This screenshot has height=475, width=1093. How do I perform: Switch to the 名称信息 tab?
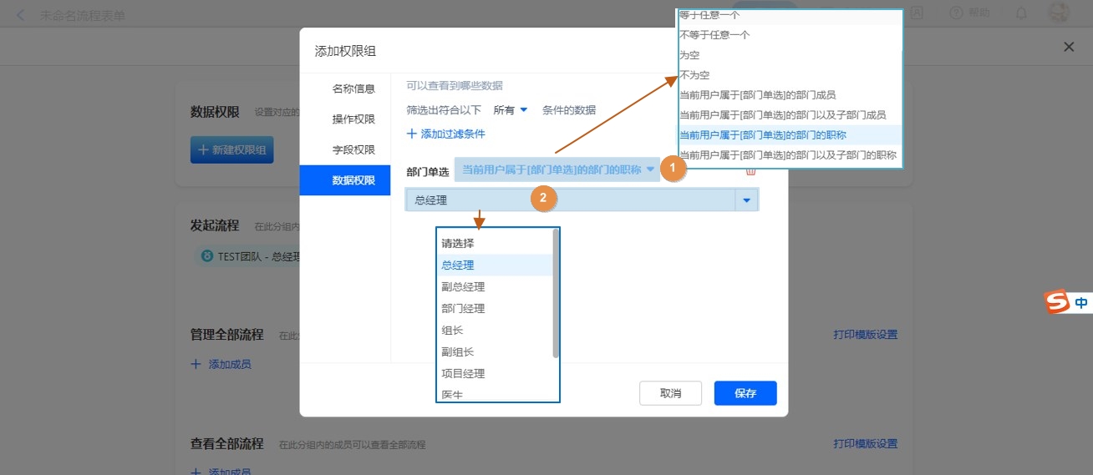click(x=353, y=88)
